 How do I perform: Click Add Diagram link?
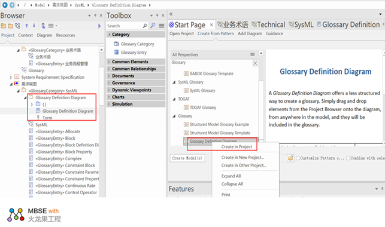(x=250, y=33)
